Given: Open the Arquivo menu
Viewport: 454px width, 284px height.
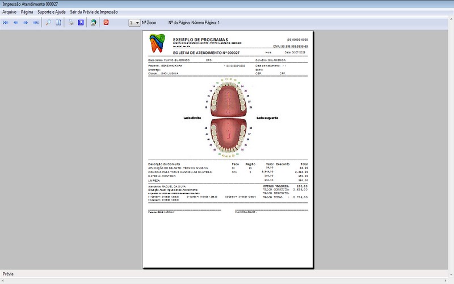Looking at the screenshot, I should point(10,11).
